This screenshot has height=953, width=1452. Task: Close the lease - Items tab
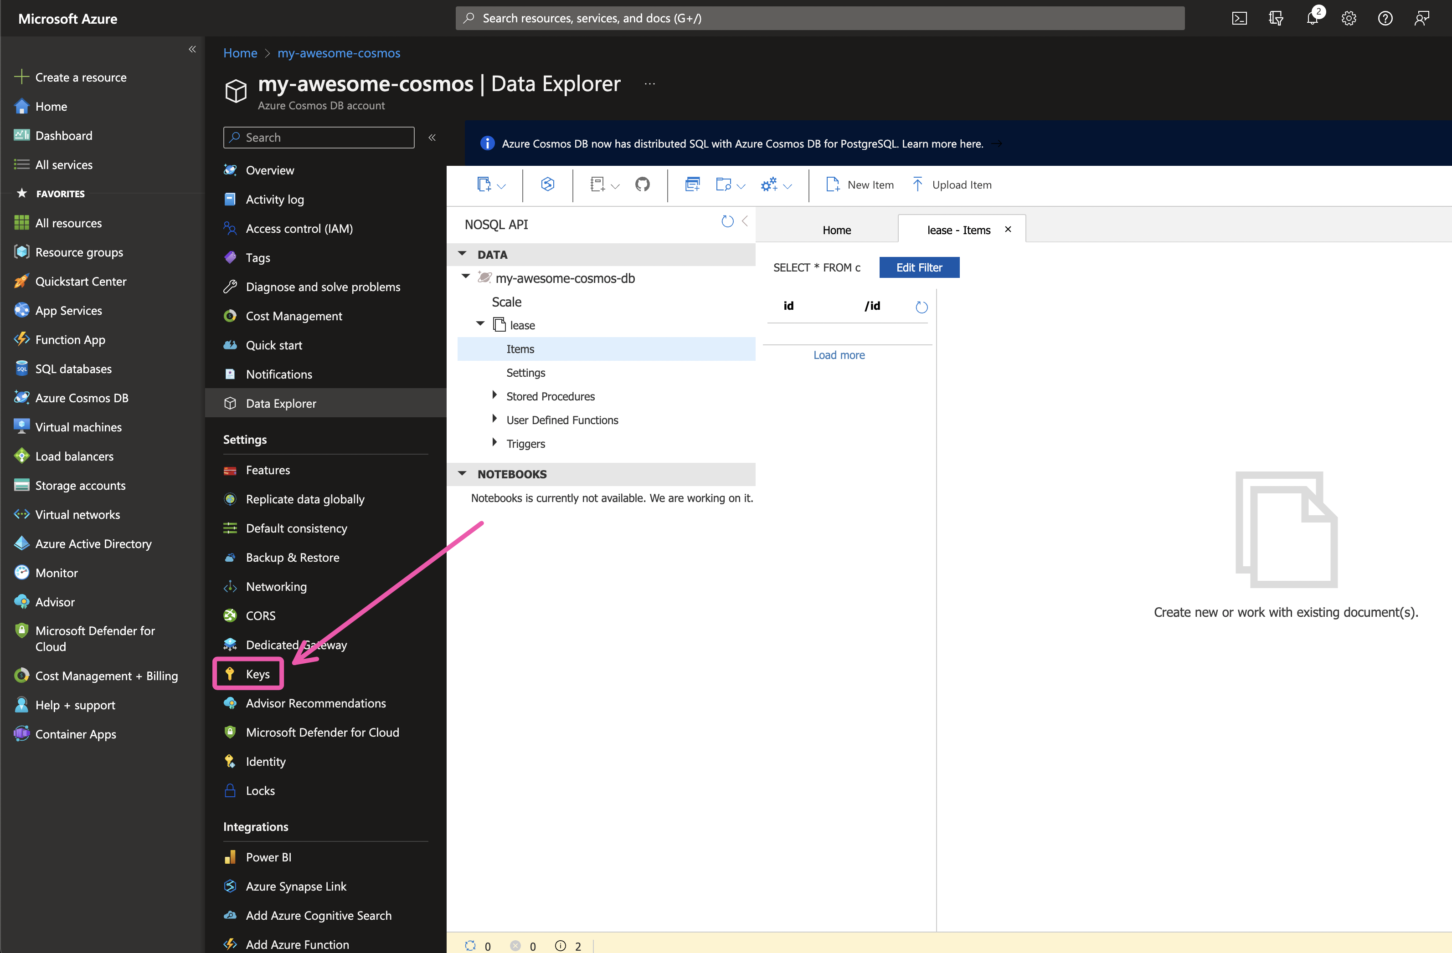point(1008,229)
